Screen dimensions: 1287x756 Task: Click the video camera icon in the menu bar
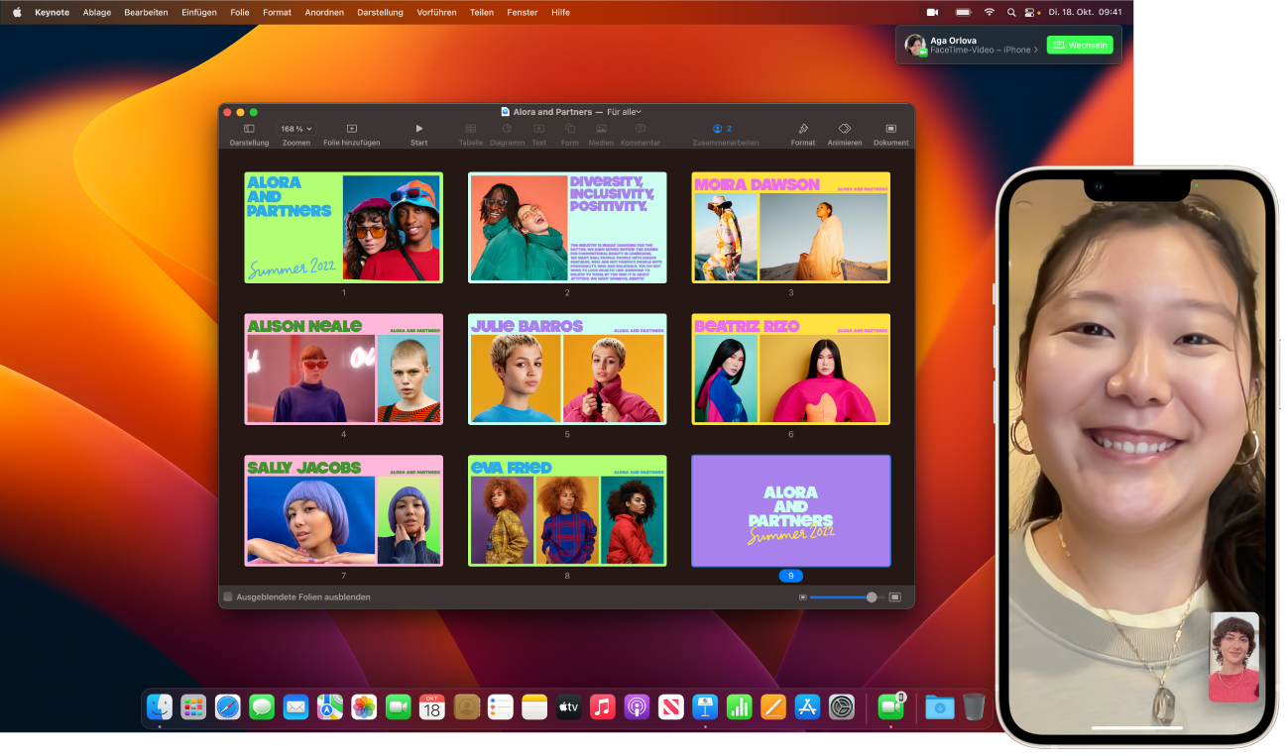[x=932, y=12]
